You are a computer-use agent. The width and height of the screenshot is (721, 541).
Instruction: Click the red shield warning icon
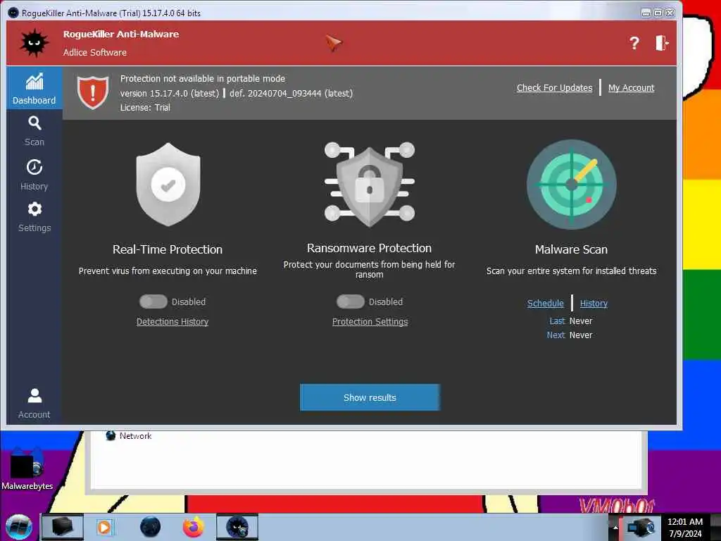93,92
